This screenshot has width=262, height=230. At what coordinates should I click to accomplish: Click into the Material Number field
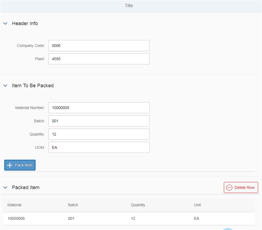(99, 108)
